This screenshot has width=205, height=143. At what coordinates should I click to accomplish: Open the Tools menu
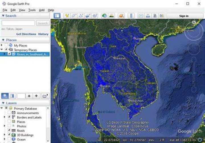point(32,10)
